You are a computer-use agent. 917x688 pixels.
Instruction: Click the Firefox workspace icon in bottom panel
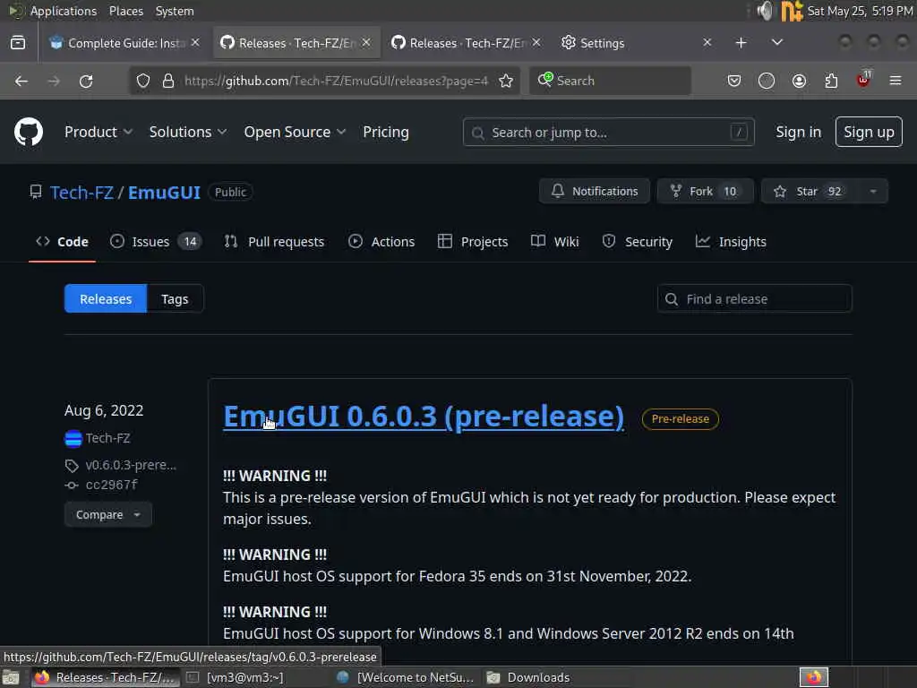point(814,677)
